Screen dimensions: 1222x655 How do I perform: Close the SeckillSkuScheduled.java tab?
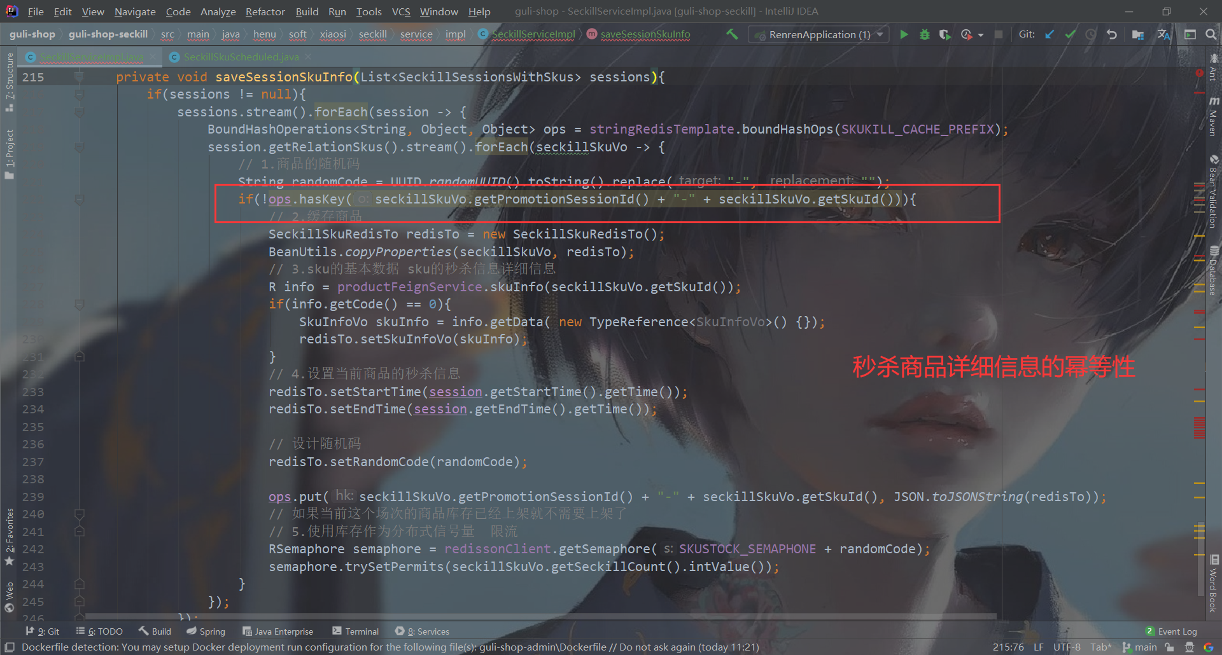309,57
